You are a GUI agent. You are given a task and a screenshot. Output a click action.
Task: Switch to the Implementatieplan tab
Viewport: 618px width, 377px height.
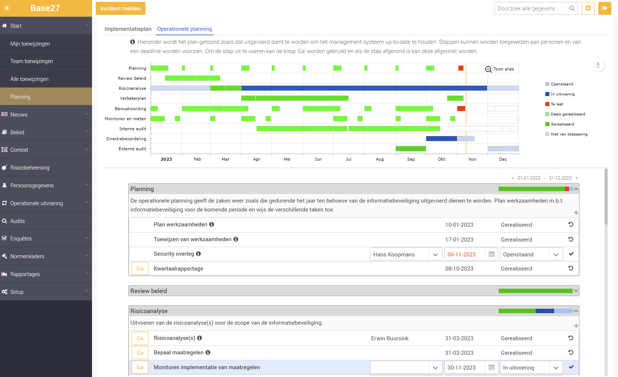tap(128, 29)
